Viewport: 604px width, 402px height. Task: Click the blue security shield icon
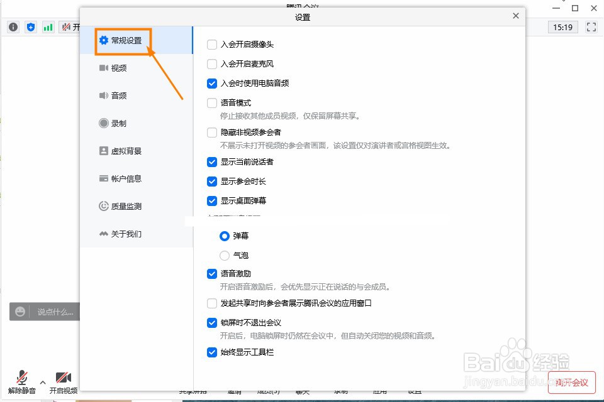[x=30, y=27]
